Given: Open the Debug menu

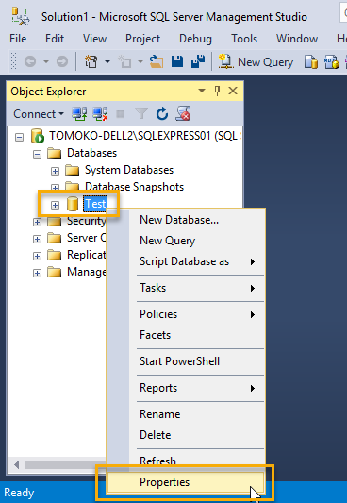Looking at the screenshot, I should pos(195,39).
